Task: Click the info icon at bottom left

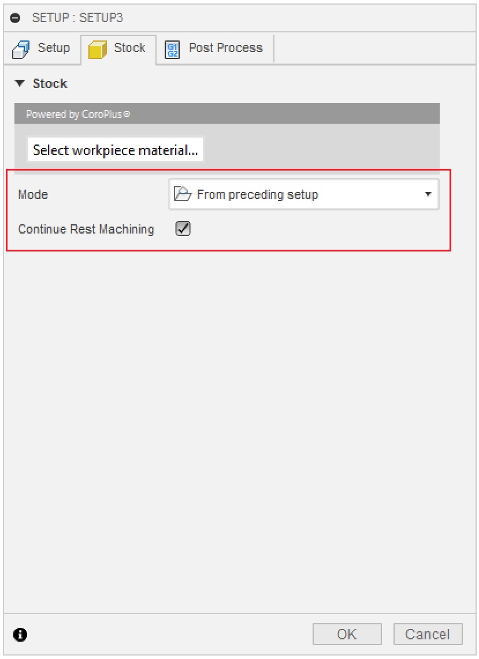Action: tap(20, 634)
